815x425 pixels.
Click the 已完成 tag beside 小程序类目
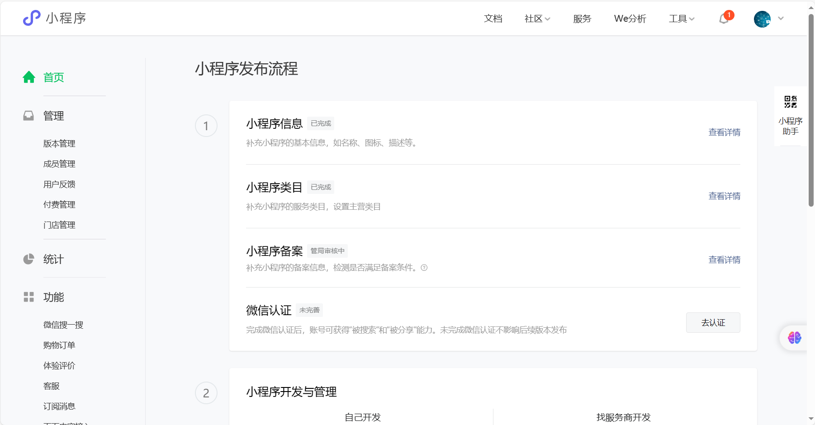[321, 187]
